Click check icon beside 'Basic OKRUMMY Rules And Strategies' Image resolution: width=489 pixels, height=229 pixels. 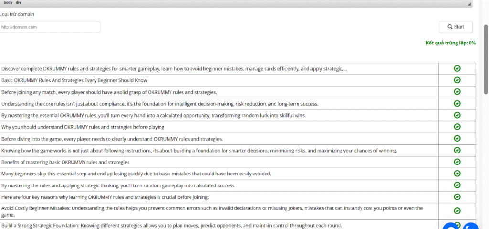pyautogui.click(x=457, y=80)
